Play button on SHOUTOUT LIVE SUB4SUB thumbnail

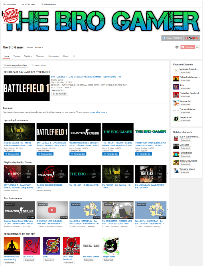(x=52, y=210)
